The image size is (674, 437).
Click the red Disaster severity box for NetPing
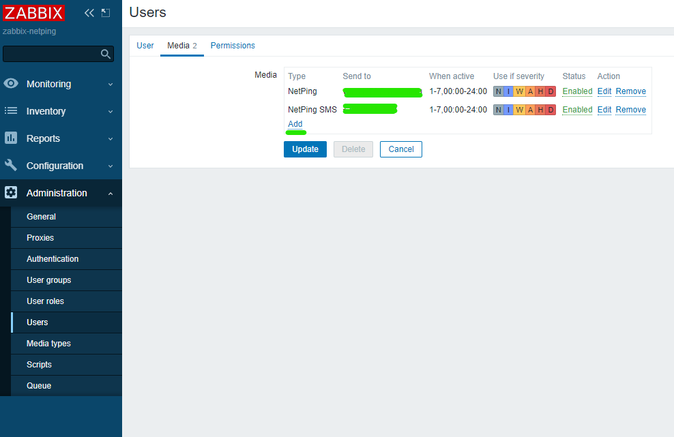(x=551, y=91)
